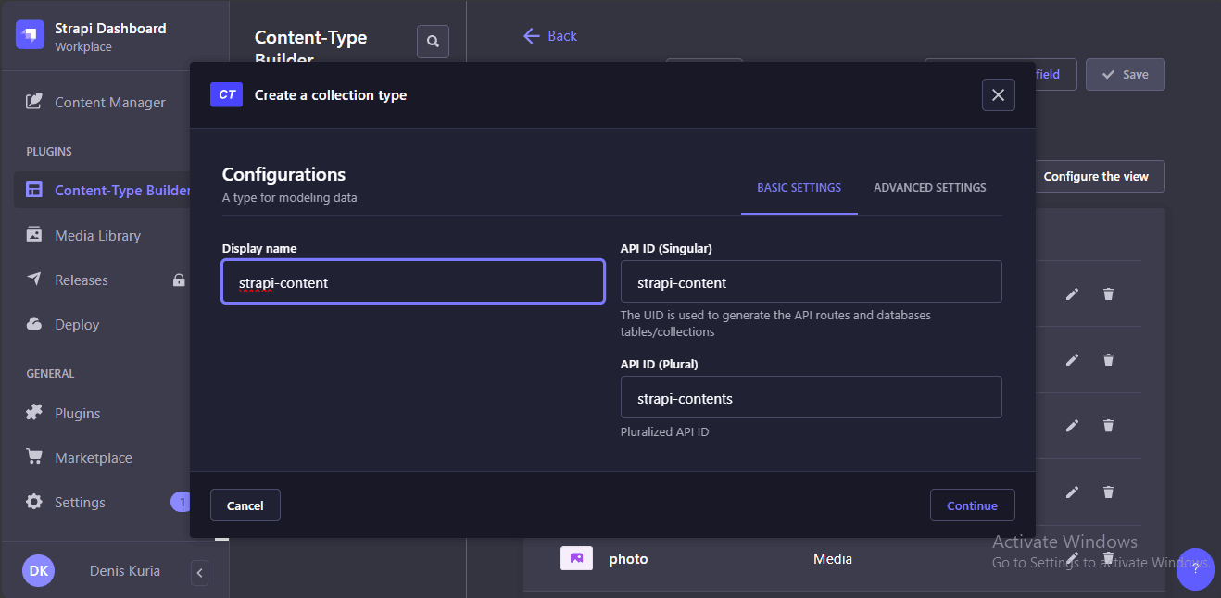
Task: Close the Create a collection type dialog
Action: [x=998, y=94]
